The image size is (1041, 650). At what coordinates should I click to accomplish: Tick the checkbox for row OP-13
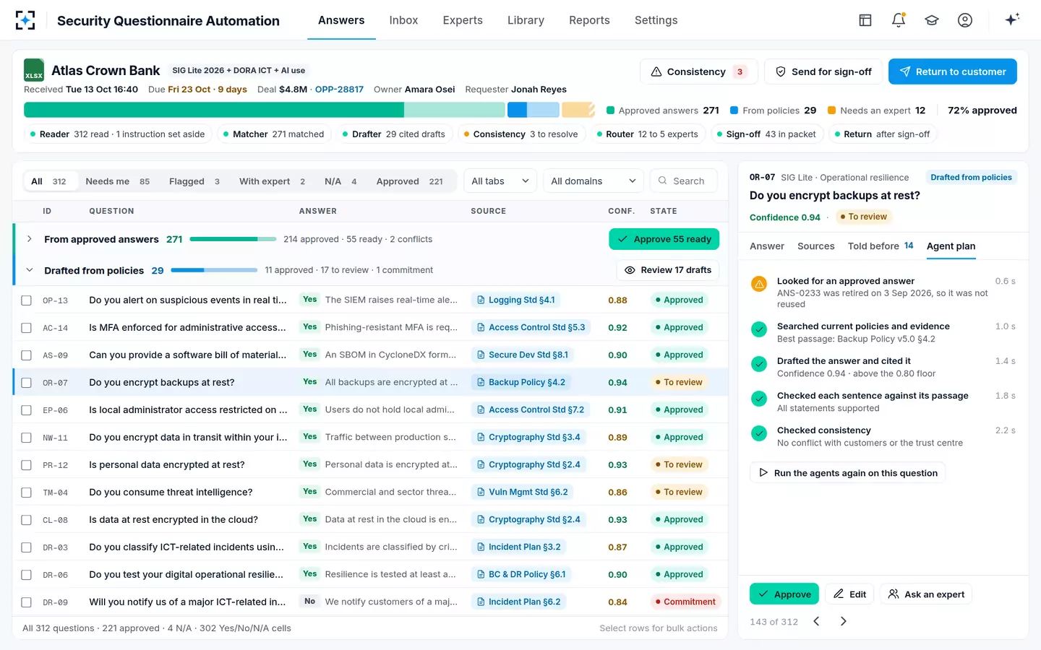[27, 300]
